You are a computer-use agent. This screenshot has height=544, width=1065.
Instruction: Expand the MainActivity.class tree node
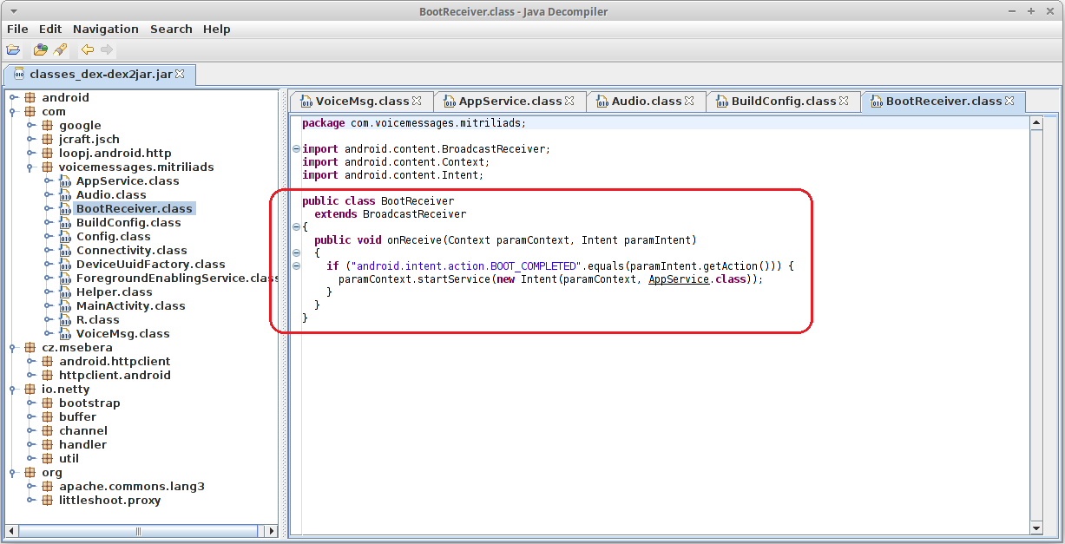[49, 305]
